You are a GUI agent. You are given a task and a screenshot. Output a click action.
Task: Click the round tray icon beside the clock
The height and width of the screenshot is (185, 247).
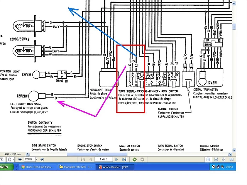click(222, 167)
